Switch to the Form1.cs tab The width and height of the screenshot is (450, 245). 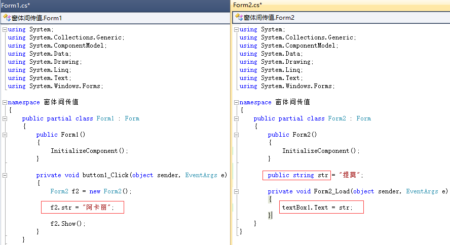(x=16, y=5)
